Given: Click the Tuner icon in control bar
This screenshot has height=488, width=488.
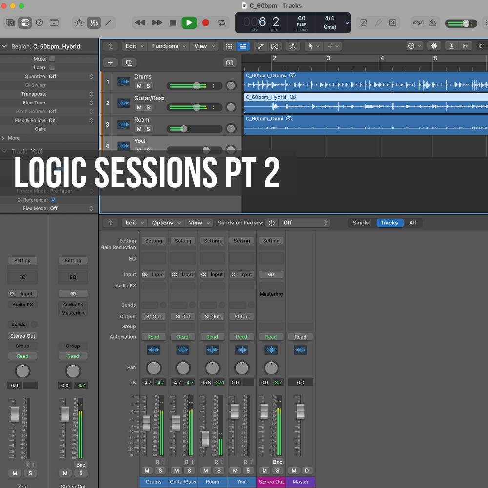Looking at the screenshot, I should click(378, 23).
